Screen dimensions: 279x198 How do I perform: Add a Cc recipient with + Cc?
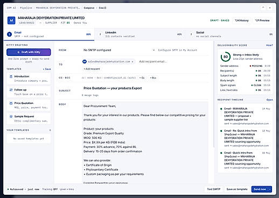click(142, 78)
